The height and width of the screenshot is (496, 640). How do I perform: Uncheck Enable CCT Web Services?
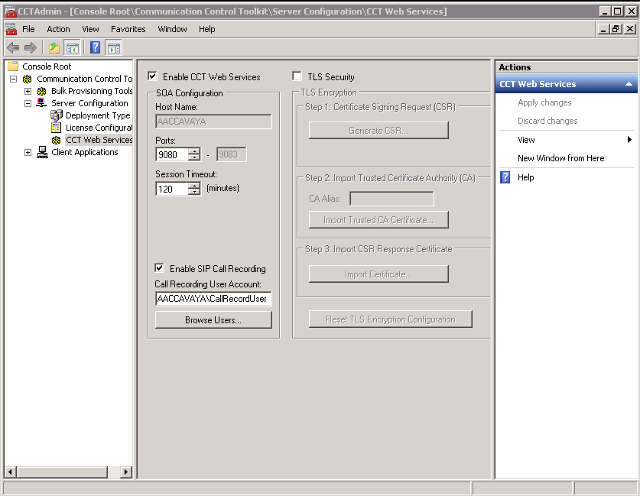(152, 76)
